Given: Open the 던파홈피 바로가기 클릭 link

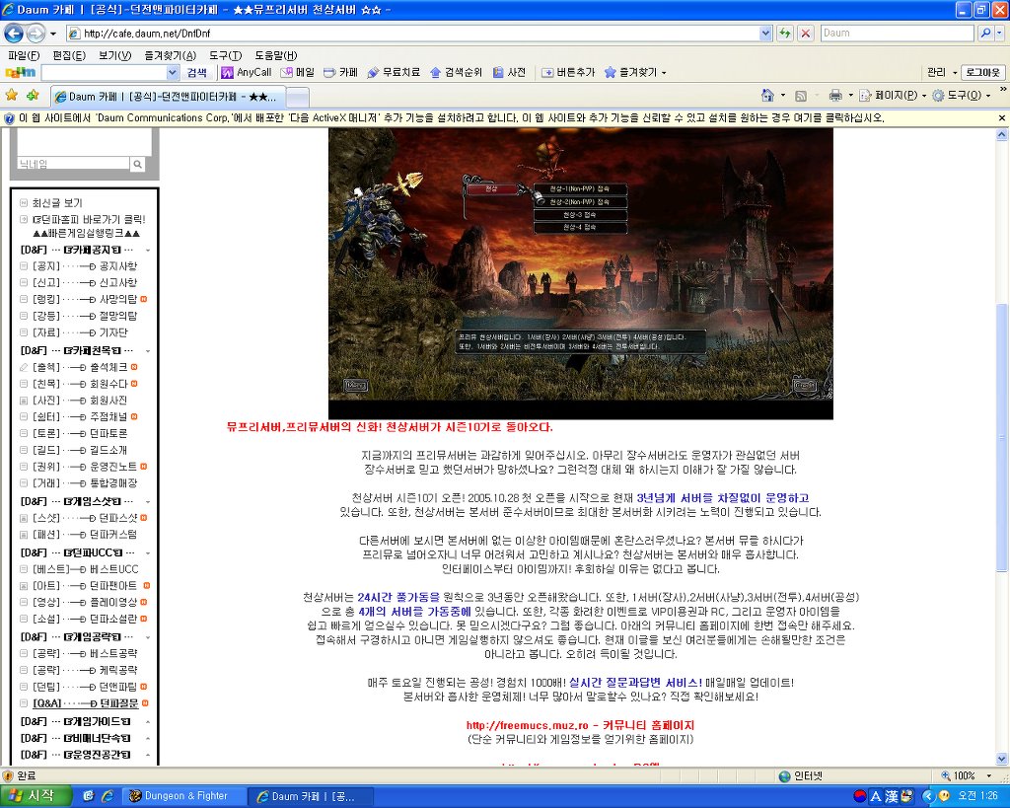Looking at the screenshot, I should pos(89,220).
